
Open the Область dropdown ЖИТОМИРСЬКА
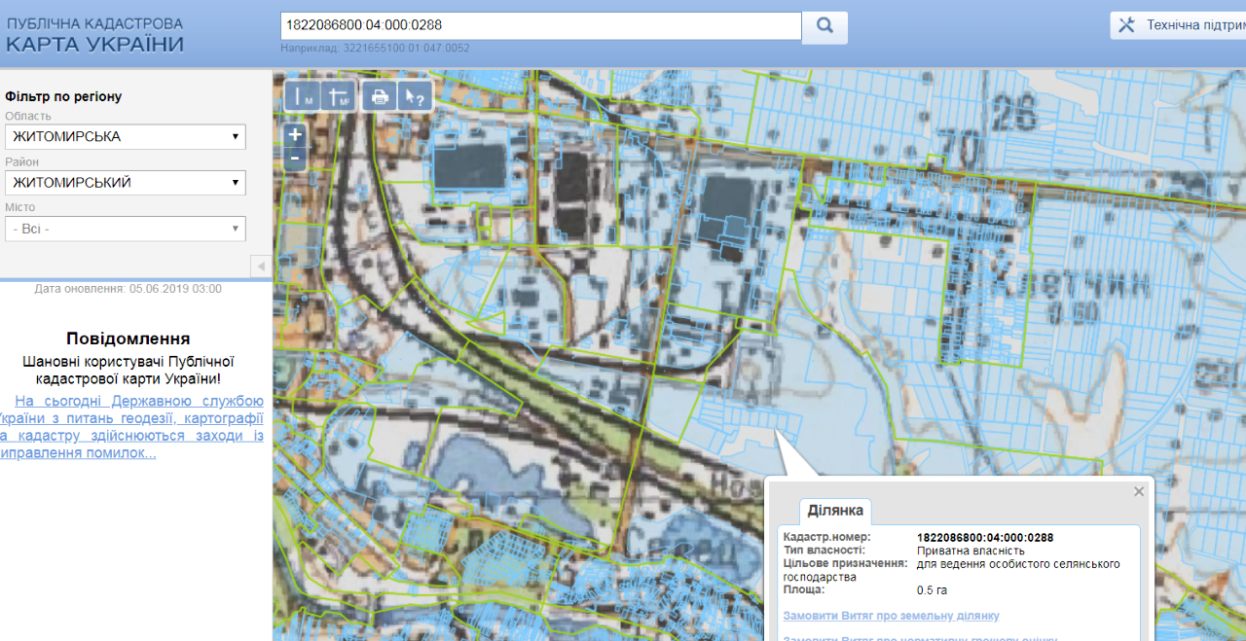(126, 137)
